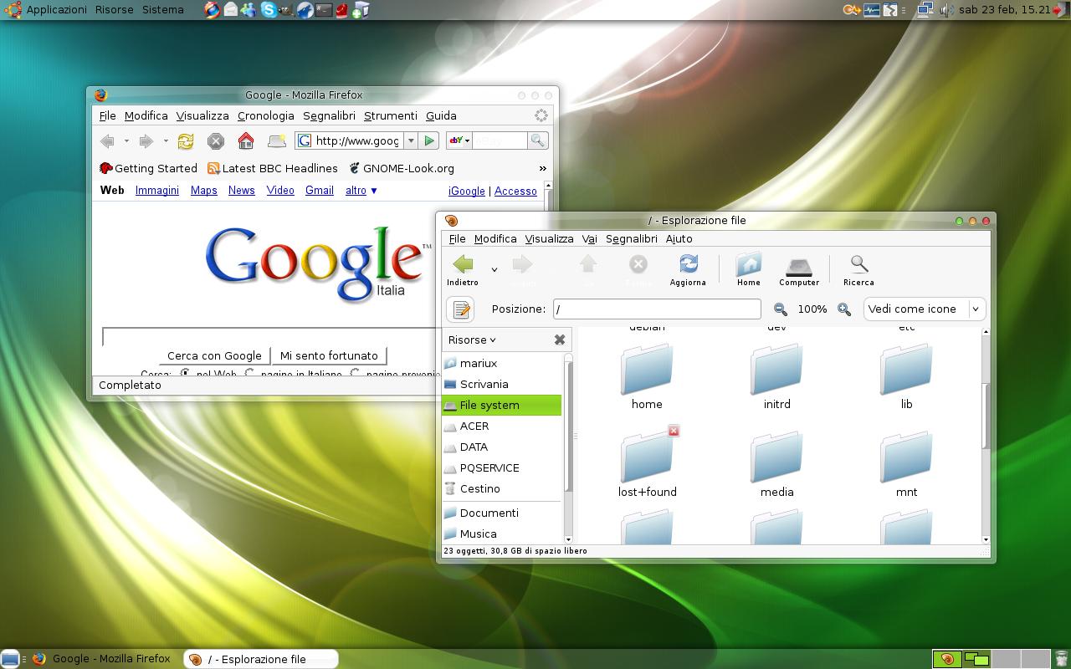The image size is (1071, 669).
Task: Open the Aiuto menu in file browser
Action: (x=679, y=238)
